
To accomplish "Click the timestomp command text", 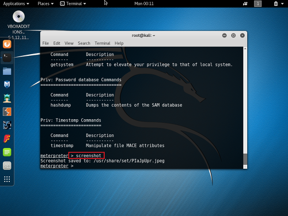I will 62,146.
